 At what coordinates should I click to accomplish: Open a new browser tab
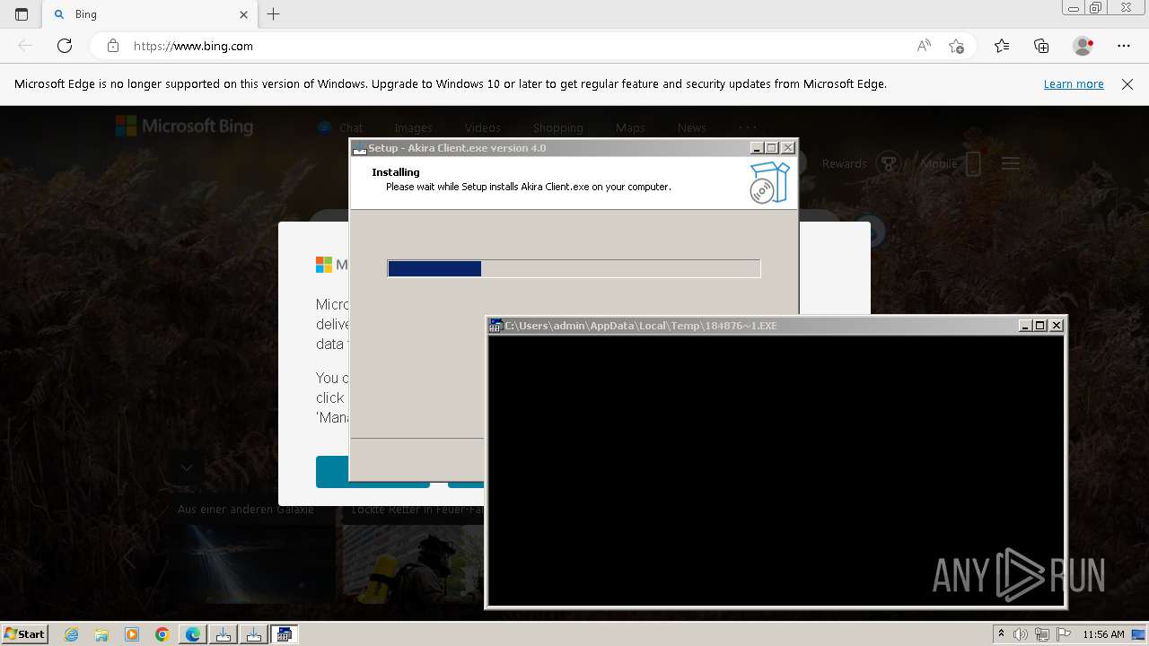(x=274, y=14)
